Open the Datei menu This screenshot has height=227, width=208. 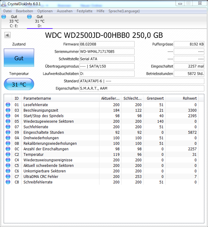coord(8,11)
